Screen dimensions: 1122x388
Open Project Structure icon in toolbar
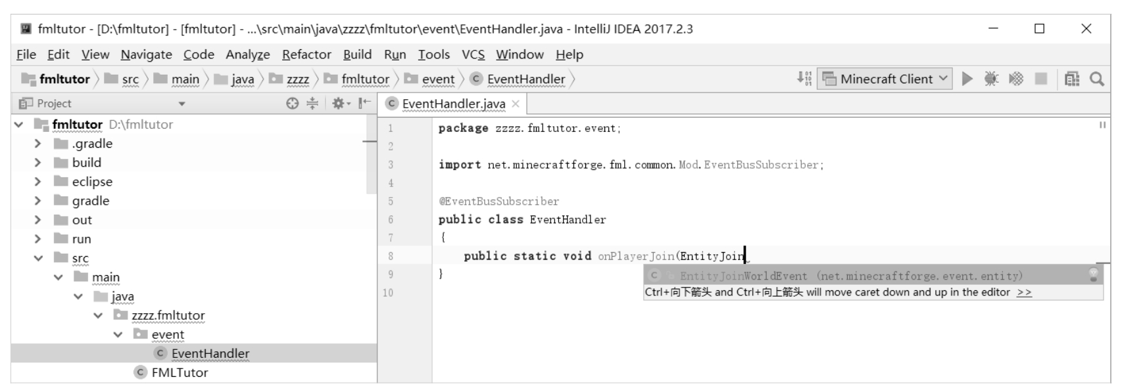tap(1072, 79)
